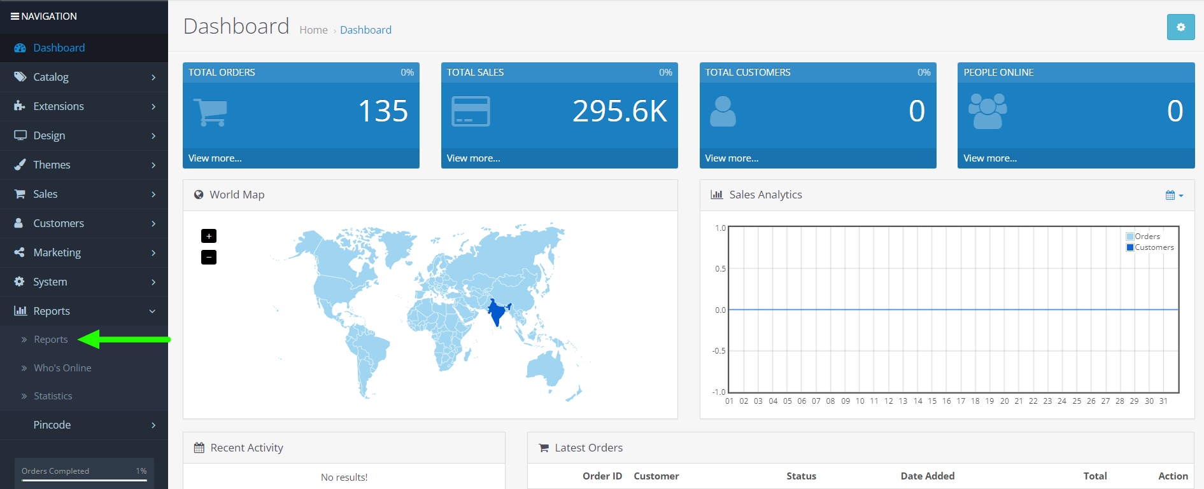The image size is (1204, 489).
Task: Click the Reports bar chart icon in sidebar
Action: tap(20, 311)
